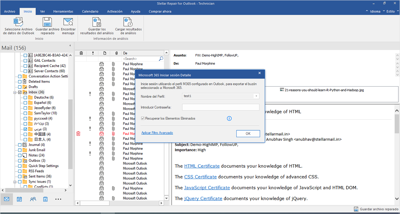Click the red trash icon on the deleted message row
This screenshot has height=214, width=400.
pos(78,133)
